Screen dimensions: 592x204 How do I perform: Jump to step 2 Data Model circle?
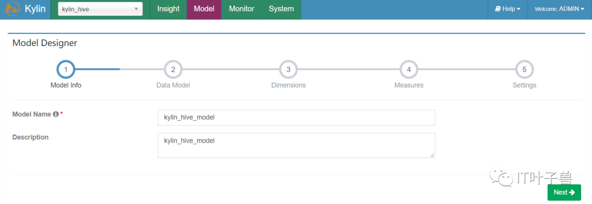[173, 70]
